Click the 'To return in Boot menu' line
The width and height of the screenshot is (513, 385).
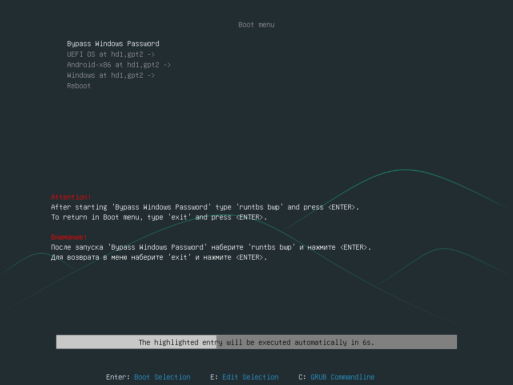pos(159,218)
